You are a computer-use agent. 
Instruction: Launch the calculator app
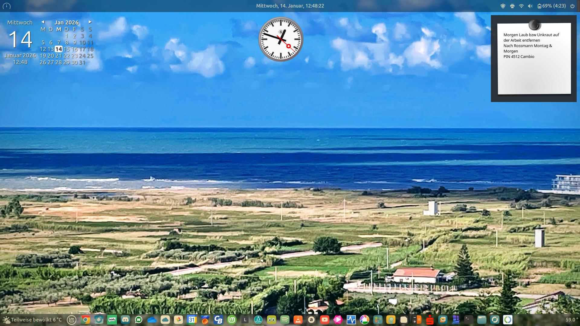tap(417, 320)
